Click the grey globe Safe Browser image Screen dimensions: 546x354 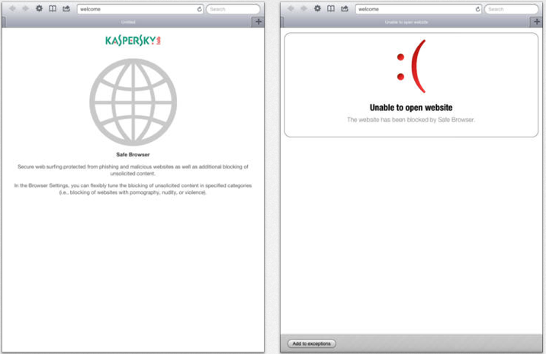point(133,102)
